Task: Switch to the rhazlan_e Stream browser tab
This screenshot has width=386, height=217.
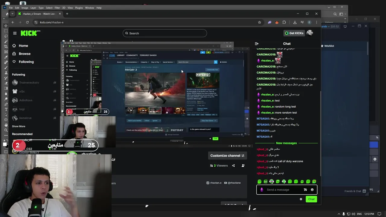Action: pyautogui.click(x=39, y=14)
